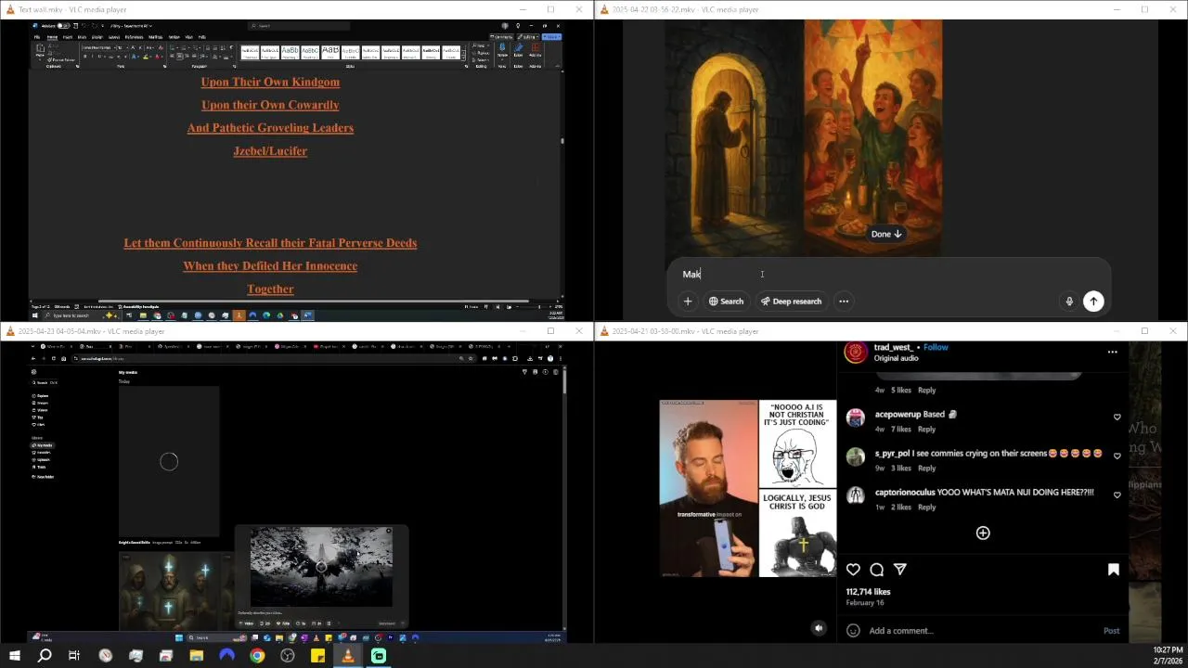
Task: Click Post to submit comment
Action: click(1111, 631)
